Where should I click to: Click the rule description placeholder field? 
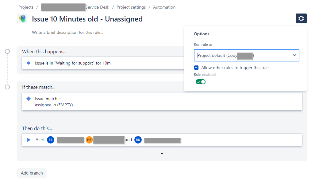click(67, 32)
